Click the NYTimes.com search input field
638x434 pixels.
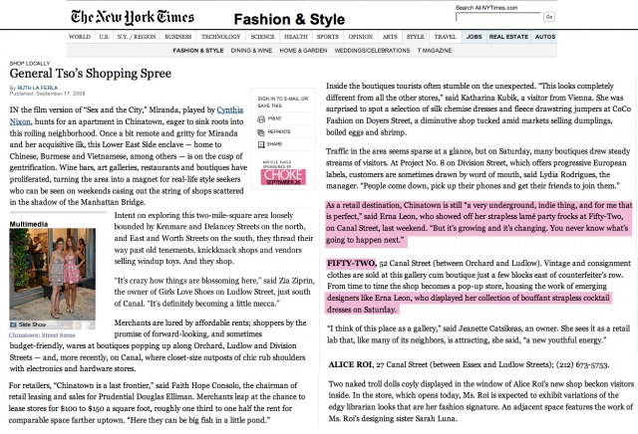tap(498, 17)
